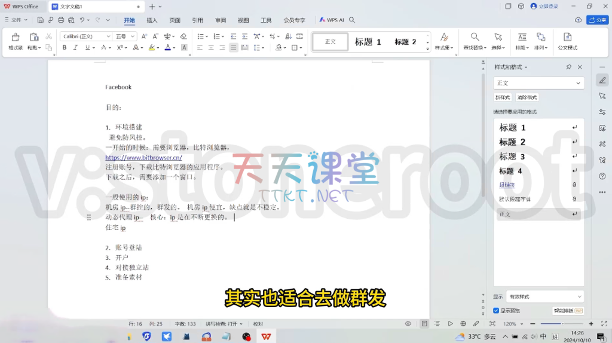The width and height of the screenshot is (612, 343).
Task: Click the 新样式 button
Action: [503, 97]
